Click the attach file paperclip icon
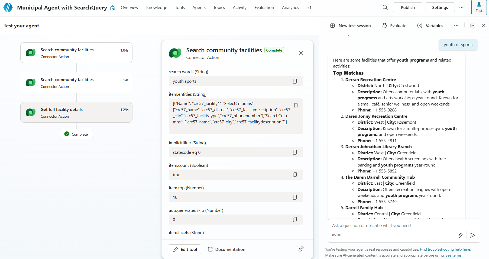Viewport: 489px width, 259px height. [460, 235]
